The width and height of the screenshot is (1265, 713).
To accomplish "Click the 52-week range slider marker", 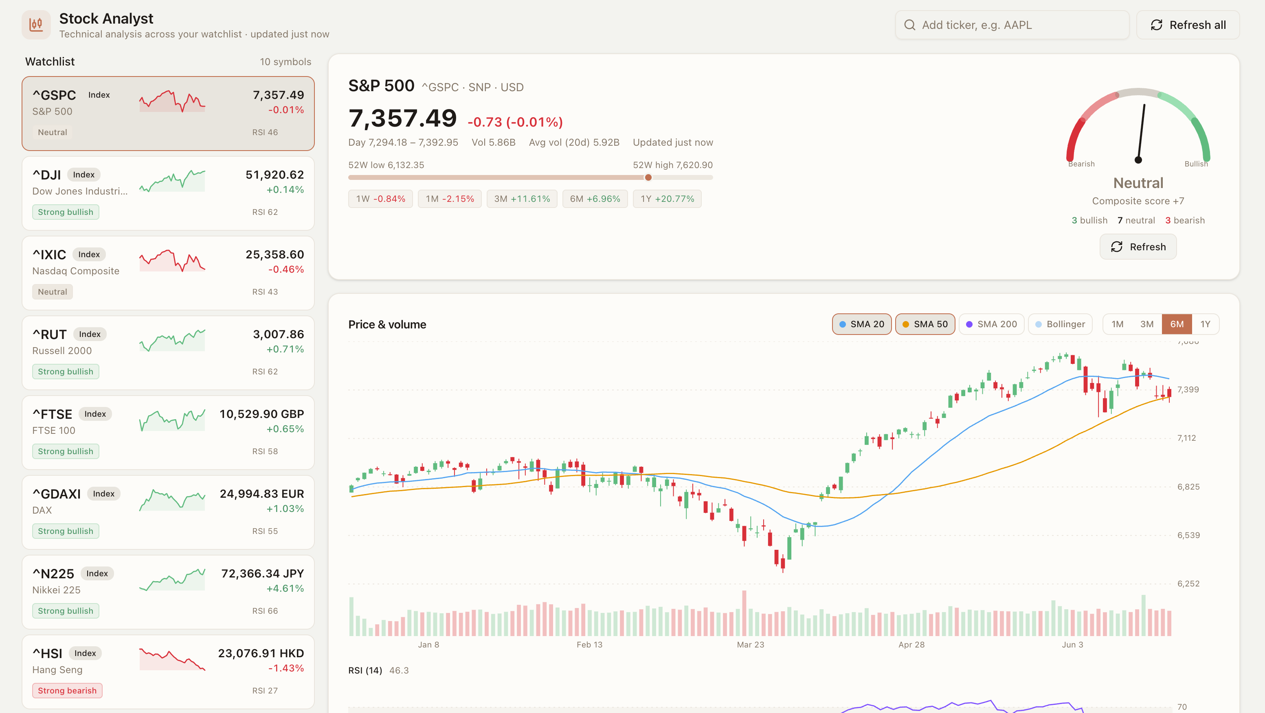I will pyautogui.click(x=648, y=177).
